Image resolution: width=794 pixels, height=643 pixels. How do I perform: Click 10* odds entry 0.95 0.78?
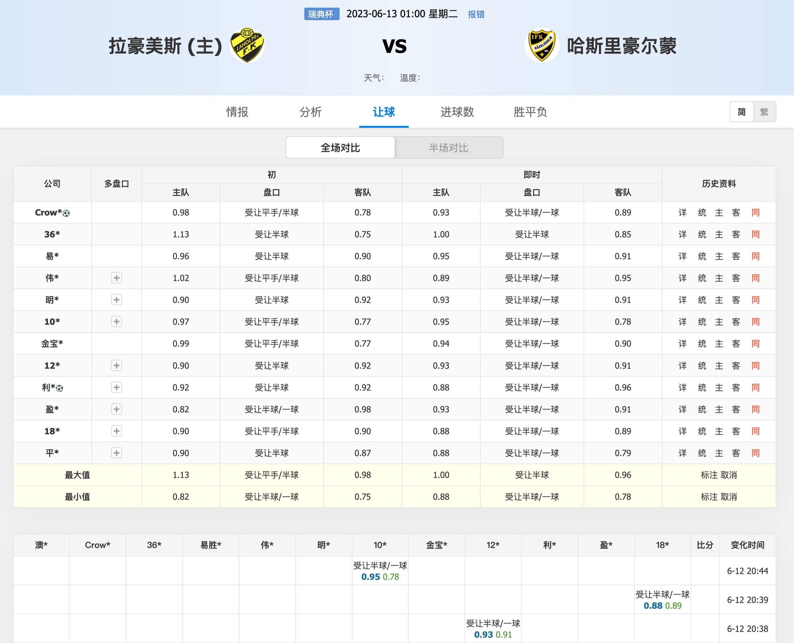[x=380, y=577]
